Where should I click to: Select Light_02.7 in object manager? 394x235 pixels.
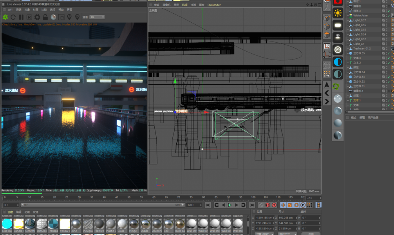[x=360, y=20]
